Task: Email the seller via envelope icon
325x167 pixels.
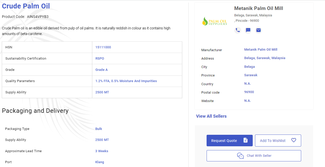Action: click(259, 30)
